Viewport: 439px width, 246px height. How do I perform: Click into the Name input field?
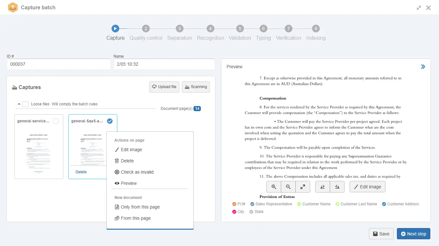(x=164, y=64)
